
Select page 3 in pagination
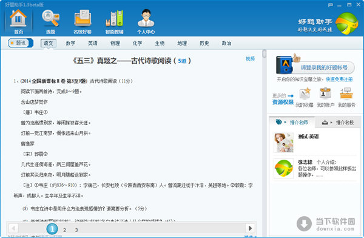[x=76, y=230]
